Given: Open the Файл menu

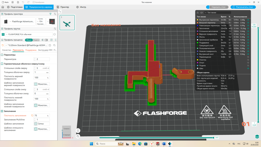Looking at the screenshot, I should (5, 2).
